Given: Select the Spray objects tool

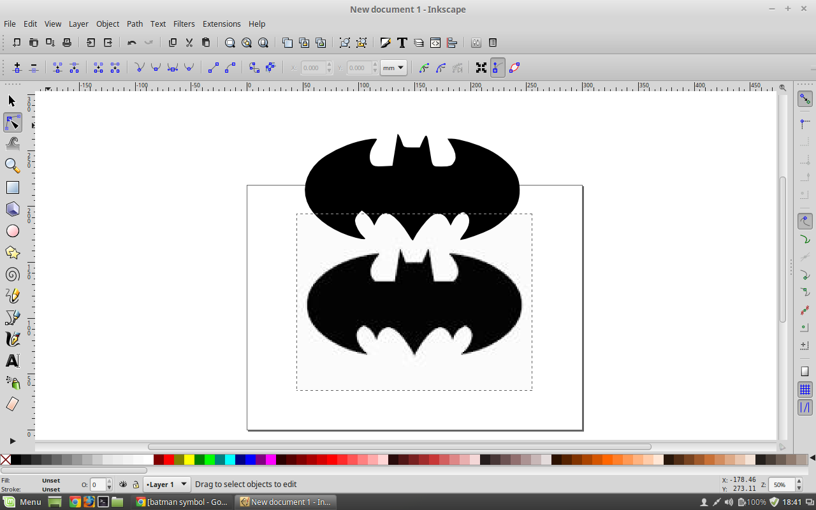Looking at the screenshot, I should (x=12, y=382).
